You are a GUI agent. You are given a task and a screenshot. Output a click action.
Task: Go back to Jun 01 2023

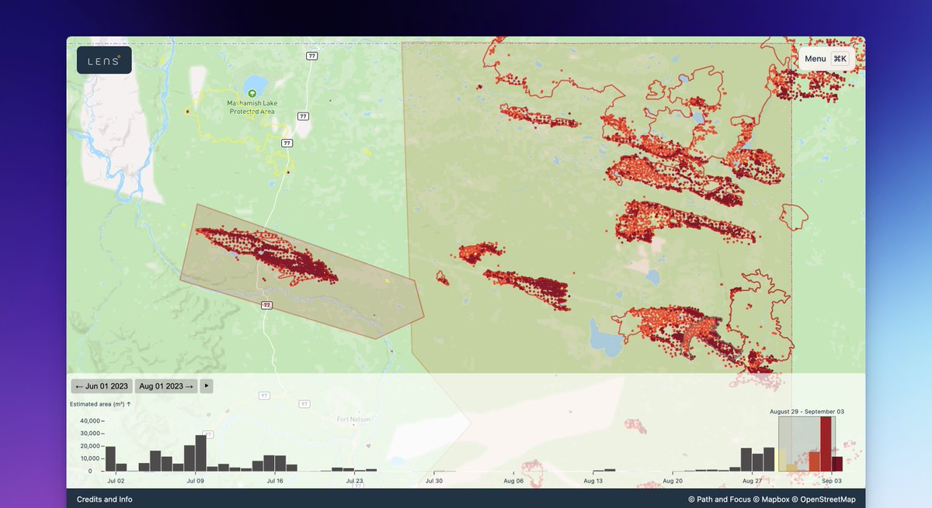[x=102, y=386]
